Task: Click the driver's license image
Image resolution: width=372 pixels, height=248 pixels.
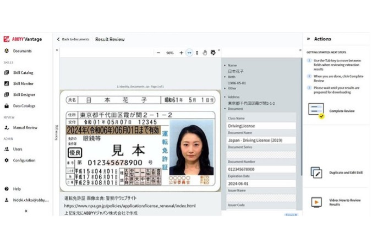Action: coord(140,141)
